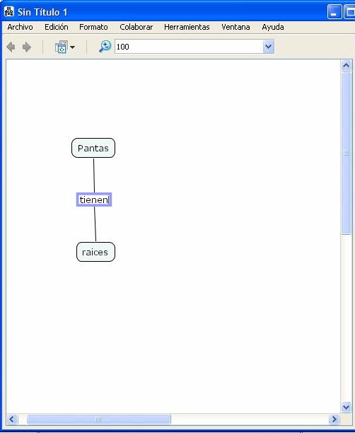Click the tienen linking phrase box
Viewport: 355px width, 433px height.
coord(94,200)
